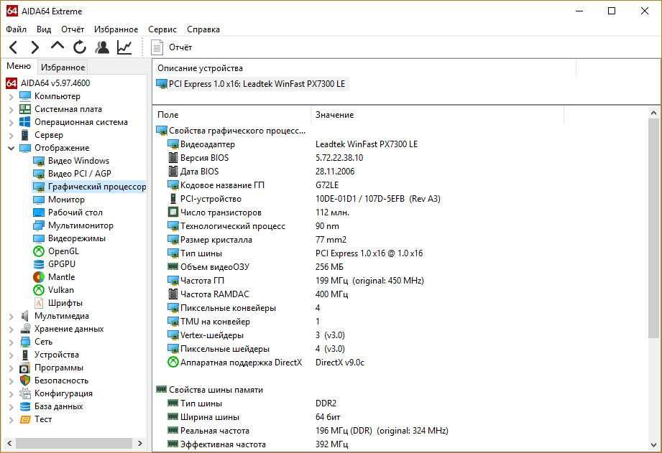Click the Сервер icon in tree

tap(25, 135)
